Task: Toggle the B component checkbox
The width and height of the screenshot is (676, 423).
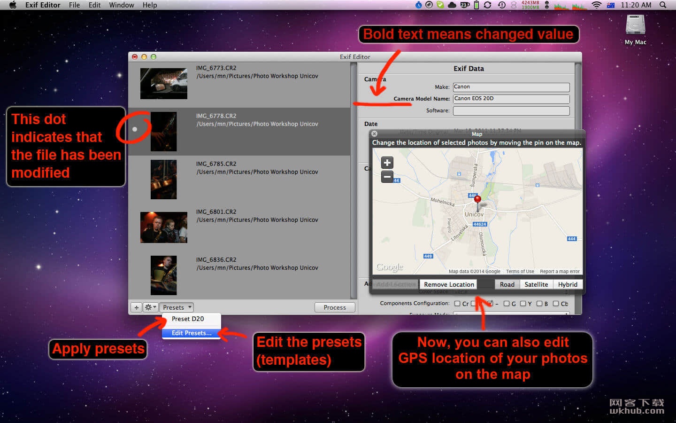Action: coord(539,304)
